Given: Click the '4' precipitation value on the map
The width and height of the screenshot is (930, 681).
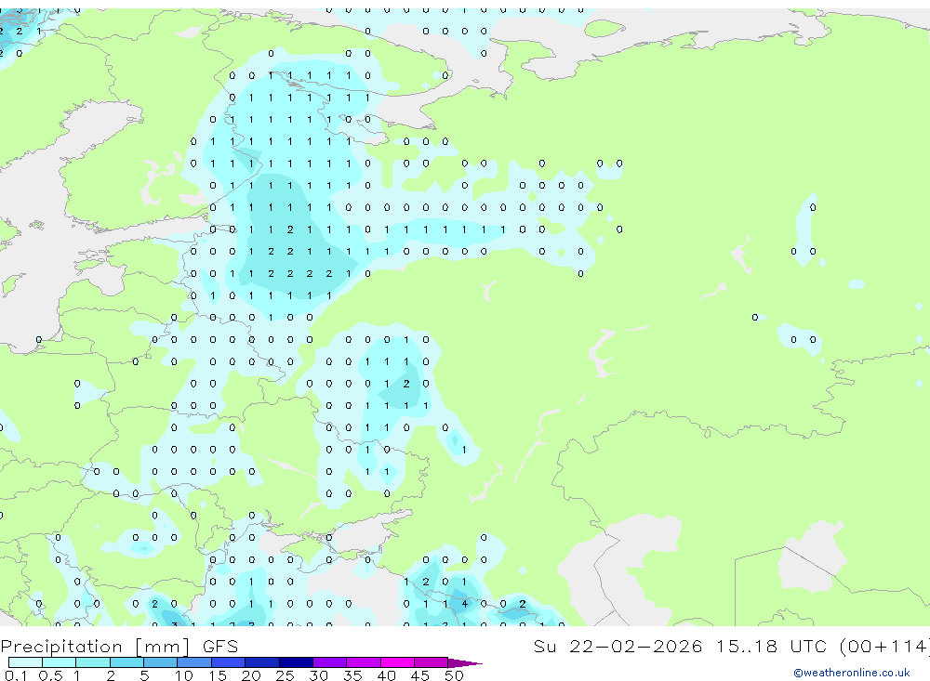Looking at the screenshot, I should coord(464,604).
